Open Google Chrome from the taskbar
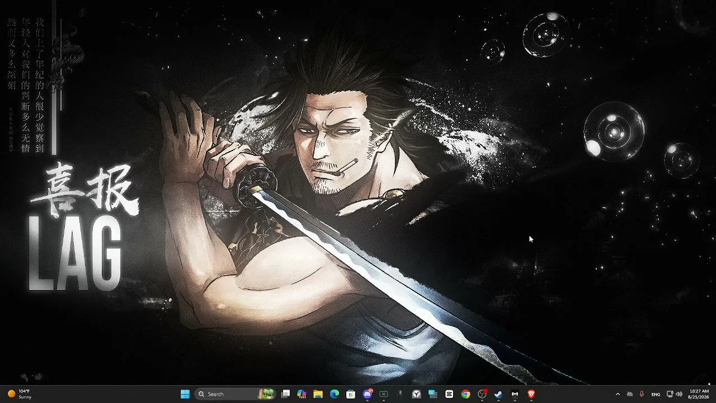Image resolution: width=716 pixels, height=403 pixels. point(465,394)
